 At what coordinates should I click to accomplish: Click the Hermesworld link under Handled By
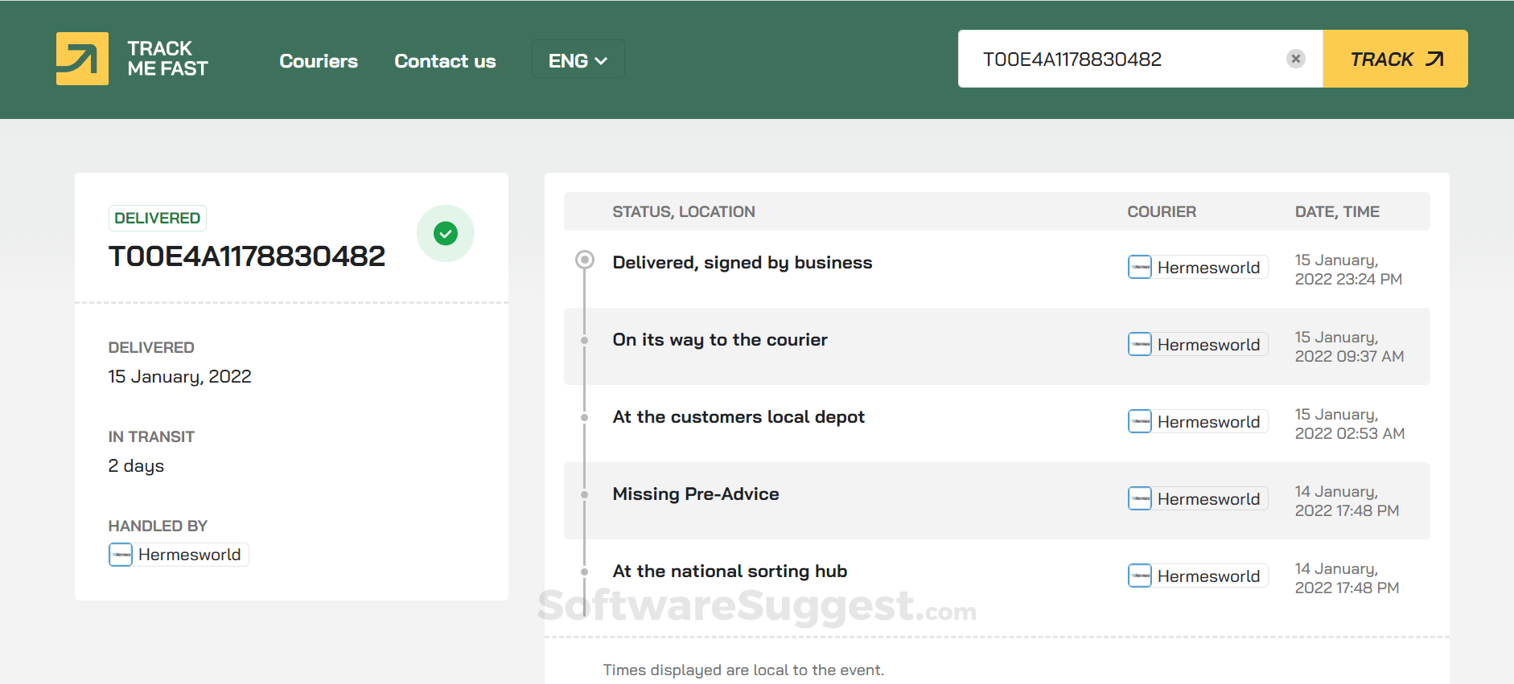point(189,555)
